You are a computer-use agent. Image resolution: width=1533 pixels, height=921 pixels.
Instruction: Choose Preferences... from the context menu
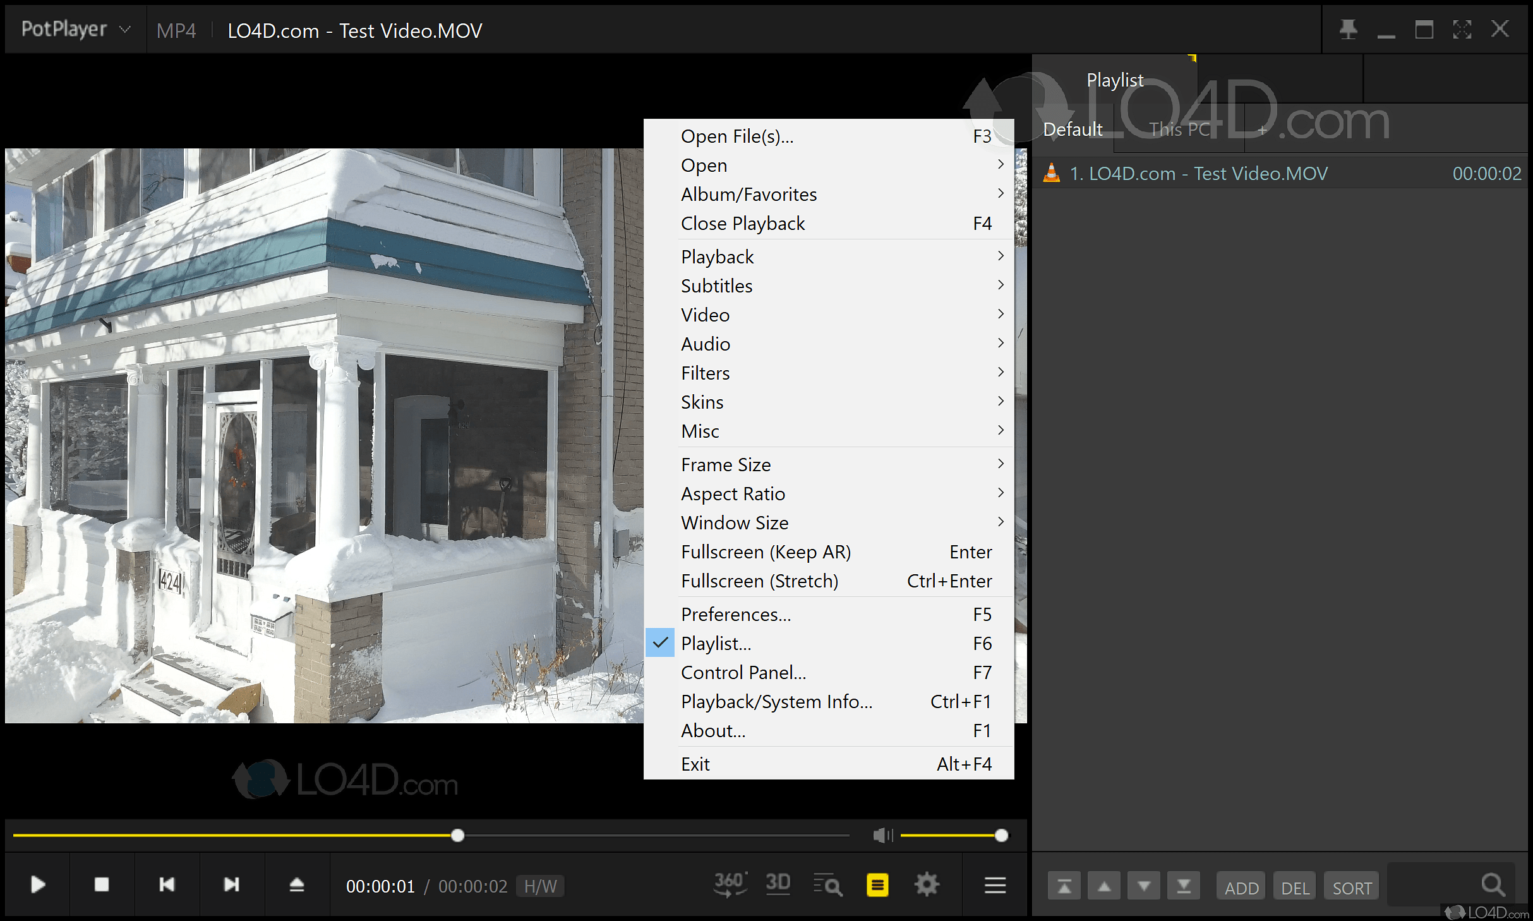736,614
